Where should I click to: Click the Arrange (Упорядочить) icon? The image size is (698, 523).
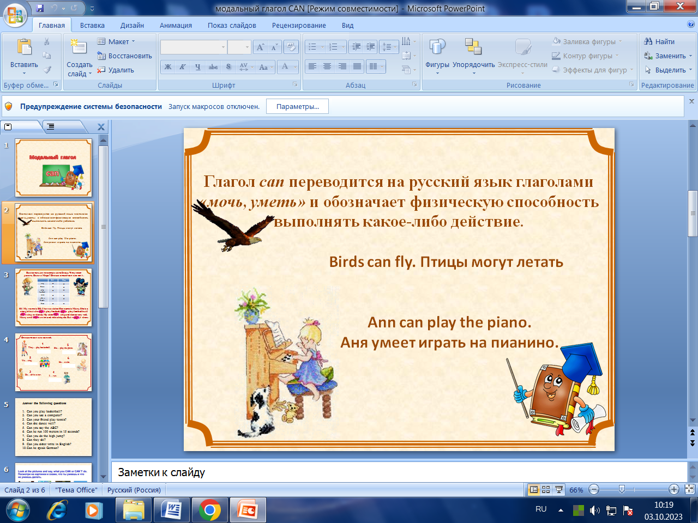click(x=473, y=48)
